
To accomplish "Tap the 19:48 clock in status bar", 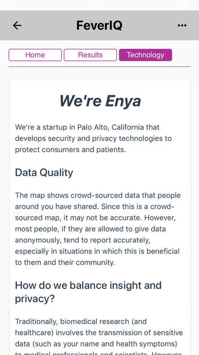I will click(101, 5).
